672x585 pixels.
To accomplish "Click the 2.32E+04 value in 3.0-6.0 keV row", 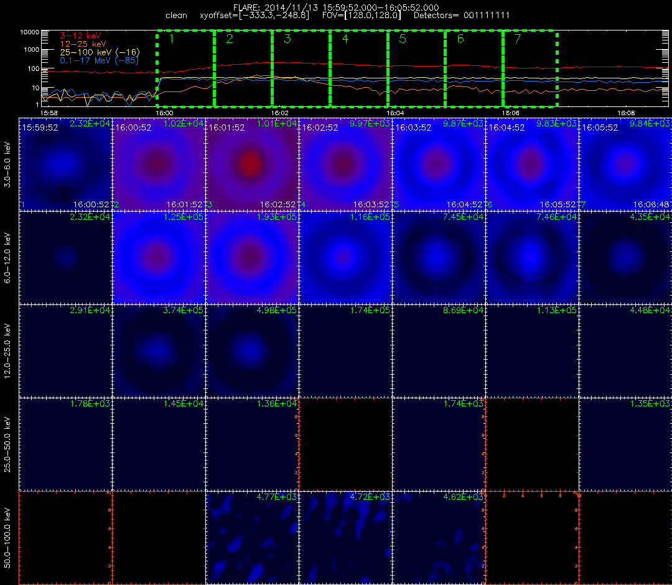I will click(90, 123).
